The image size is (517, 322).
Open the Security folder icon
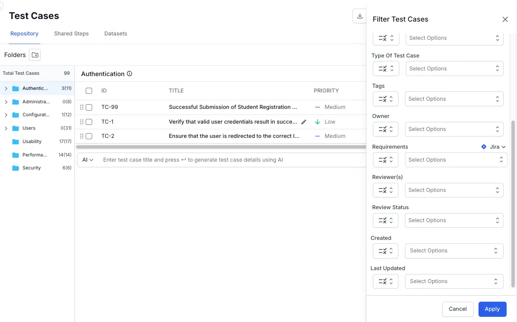click(x=16, y=168)
